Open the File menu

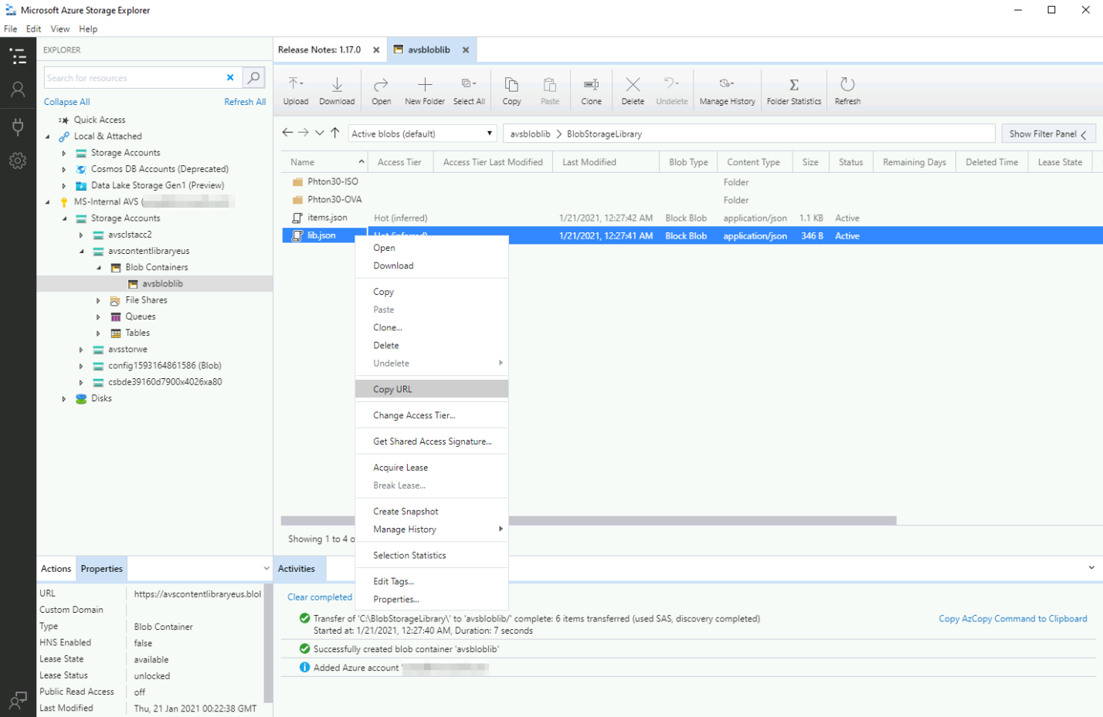pyautogui.click(x=11, y=29)
